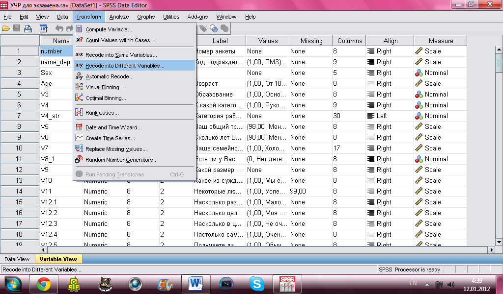Click the Numeric type cell for V12.3
Screen dimensions: 503x294
pyautogui.click(x=104, y=223)
